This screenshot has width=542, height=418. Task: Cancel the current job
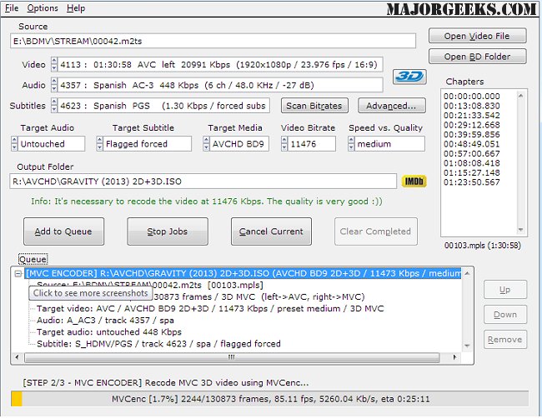pyautogui.click(x=271, y=231)
